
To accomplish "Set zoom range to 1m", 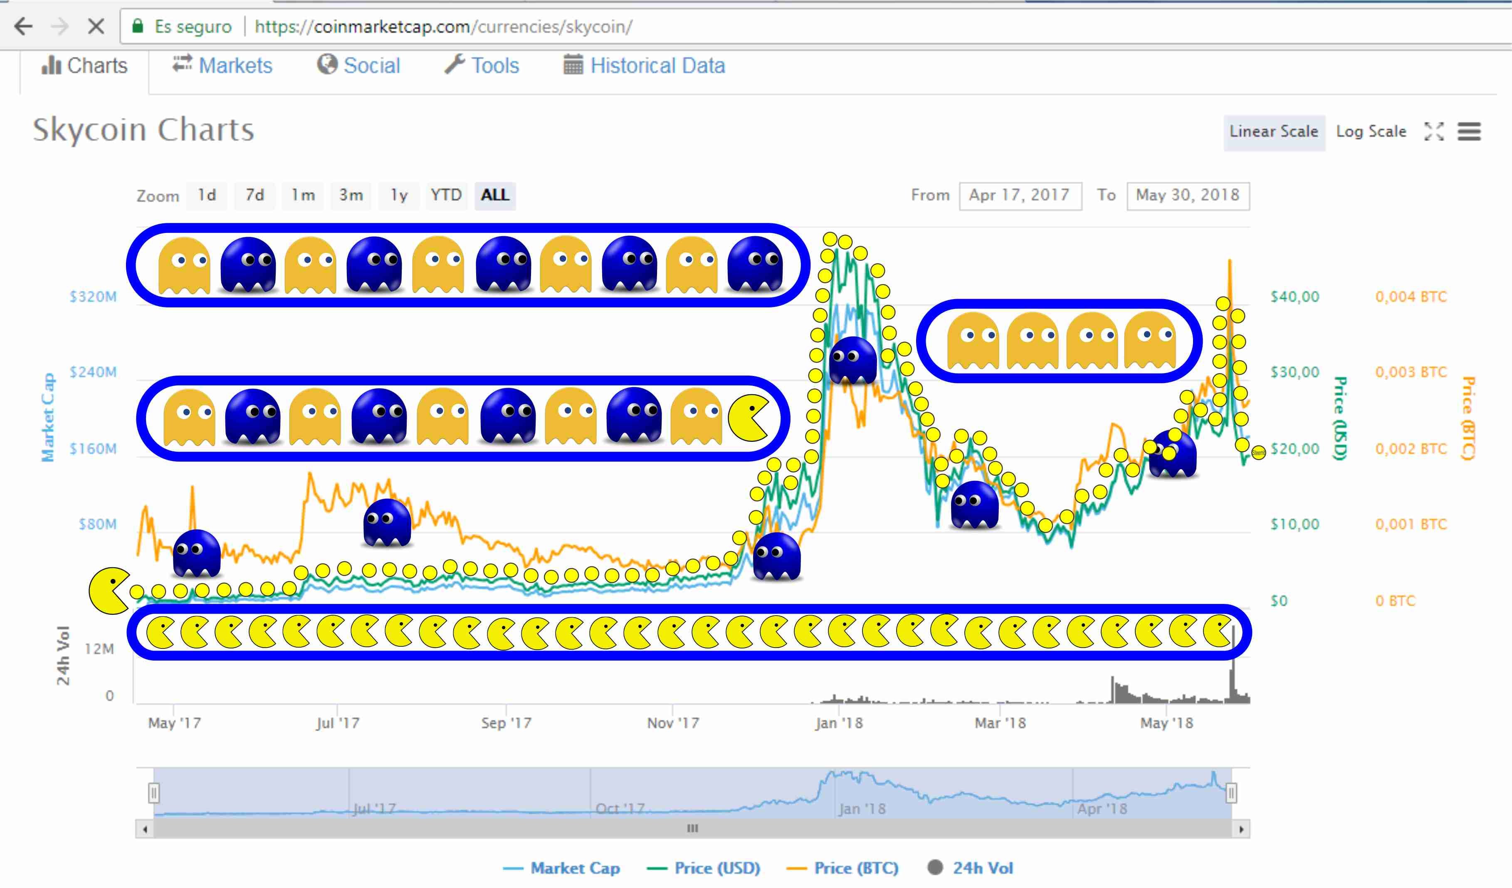I will pos(303,195).
